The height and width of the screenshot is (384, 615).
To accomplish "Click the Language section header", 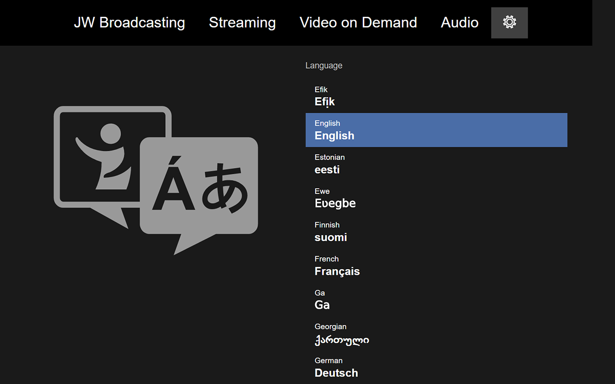I will coord(323,65).
